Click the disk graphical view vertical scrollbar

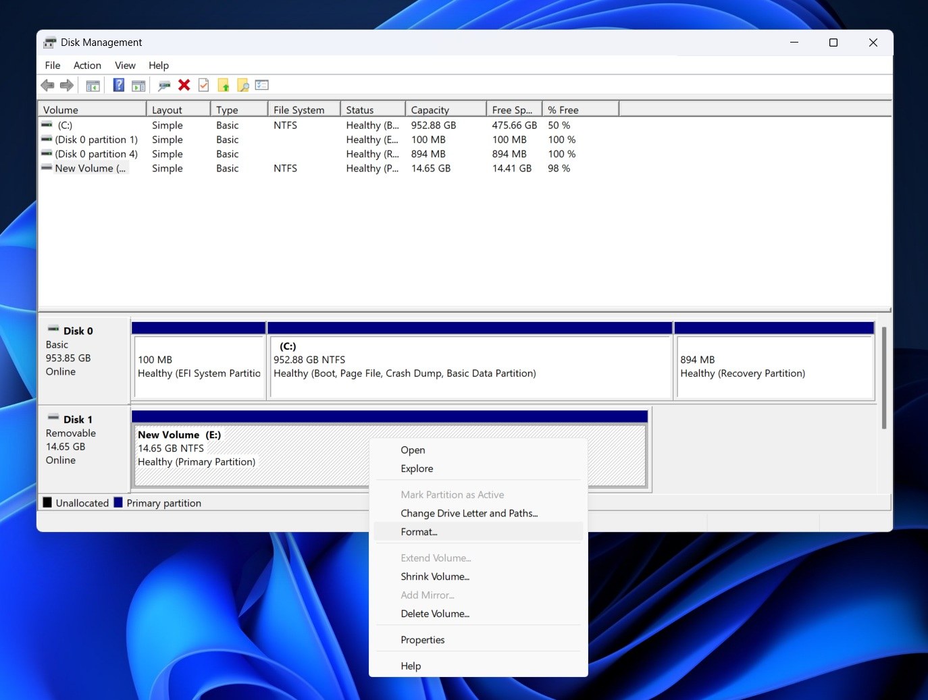tap(883, 378)
